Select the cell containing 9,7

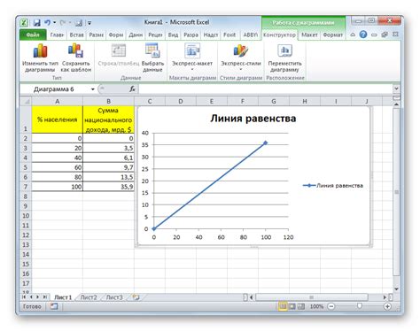108,167
